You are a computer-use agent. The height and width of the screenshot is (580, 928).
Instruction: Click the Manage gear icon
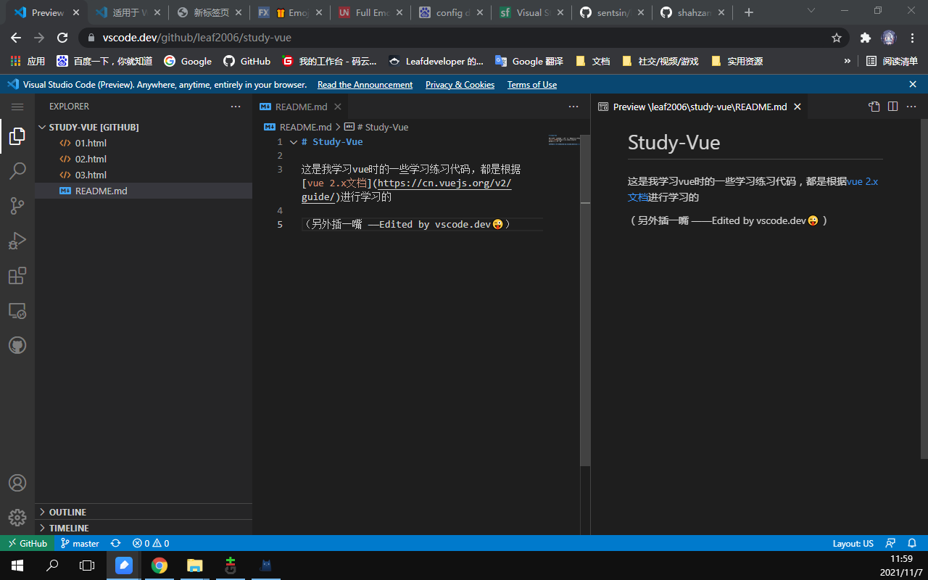17,518
